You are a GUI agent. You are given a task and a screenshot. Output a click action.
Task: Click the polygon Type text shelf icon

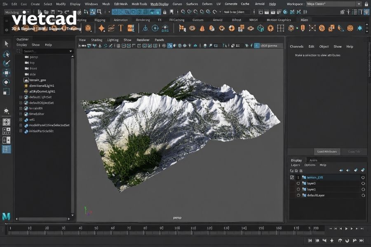121,28
